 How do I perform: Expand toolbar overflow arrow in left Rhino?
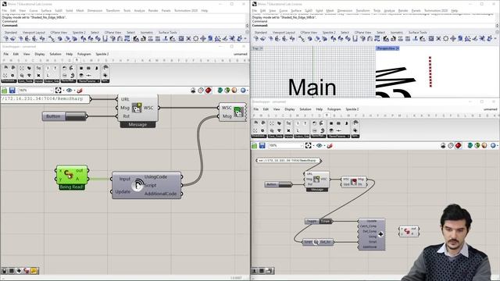coord(245,39)
